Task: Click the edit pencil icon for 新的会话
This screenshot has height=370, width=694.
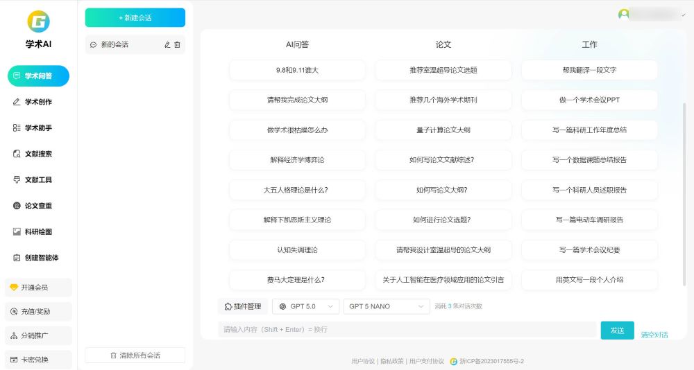Action: point(167,45)
